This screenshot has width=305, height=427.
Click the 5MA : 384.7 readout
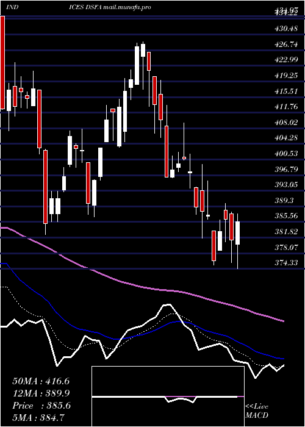coord(38,418)
